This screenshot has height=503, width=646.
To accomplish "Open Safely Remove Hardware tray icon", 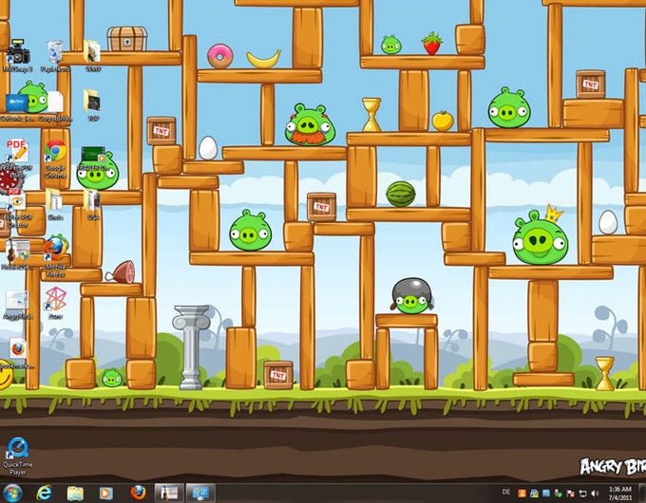I will 559,494.
